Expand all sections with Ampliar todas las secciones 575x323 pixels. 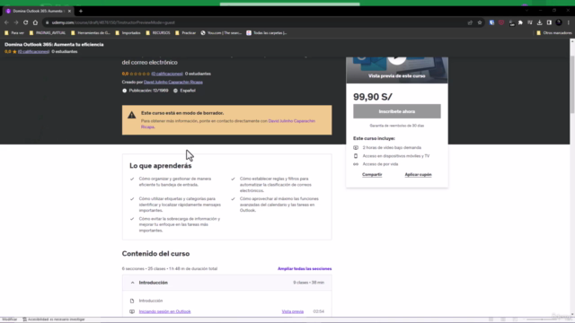(305, 269)
